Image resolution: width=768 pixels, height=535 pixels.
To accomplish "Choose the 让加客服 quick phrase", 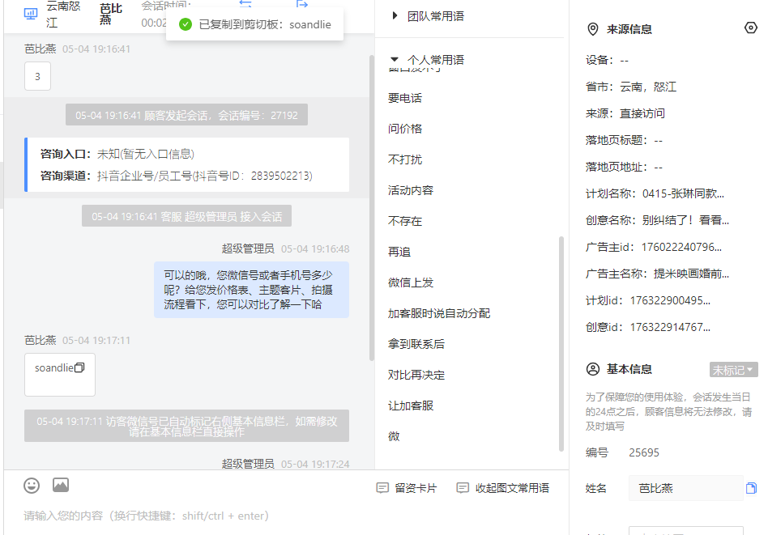I will (411, 405).
